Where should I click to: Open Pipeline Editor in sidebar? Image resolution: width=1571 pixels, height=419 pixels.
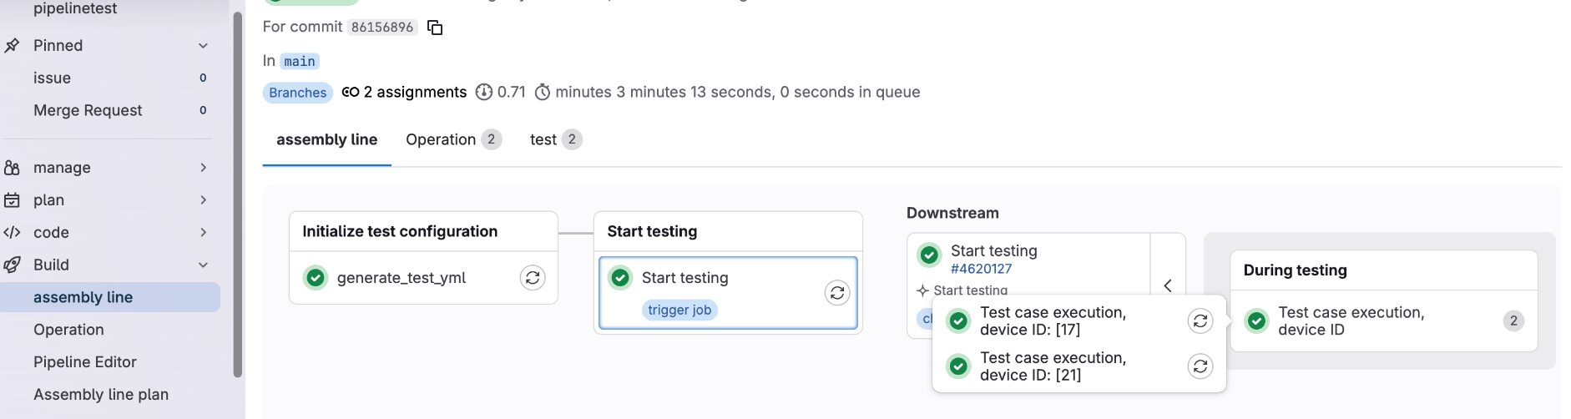(x=85, y=362)
